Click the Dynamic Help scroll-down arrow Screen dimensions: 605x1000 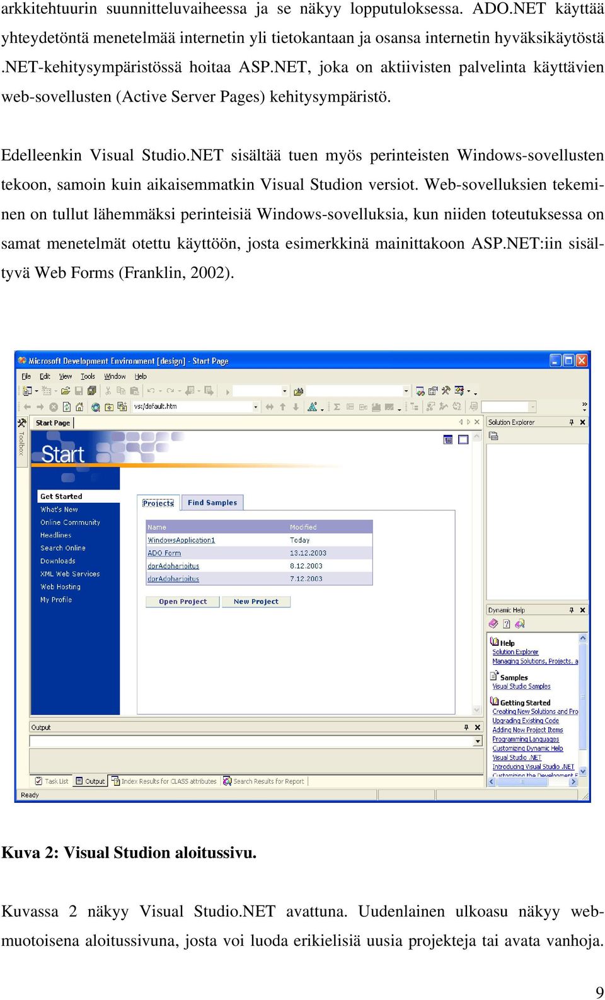[x=583, y=771]
